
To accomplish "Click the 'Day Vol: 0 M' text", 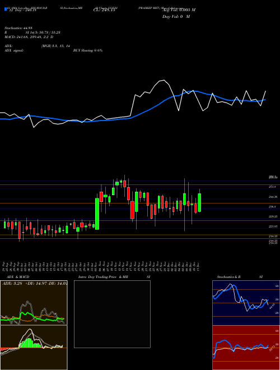I will [176, 17].
